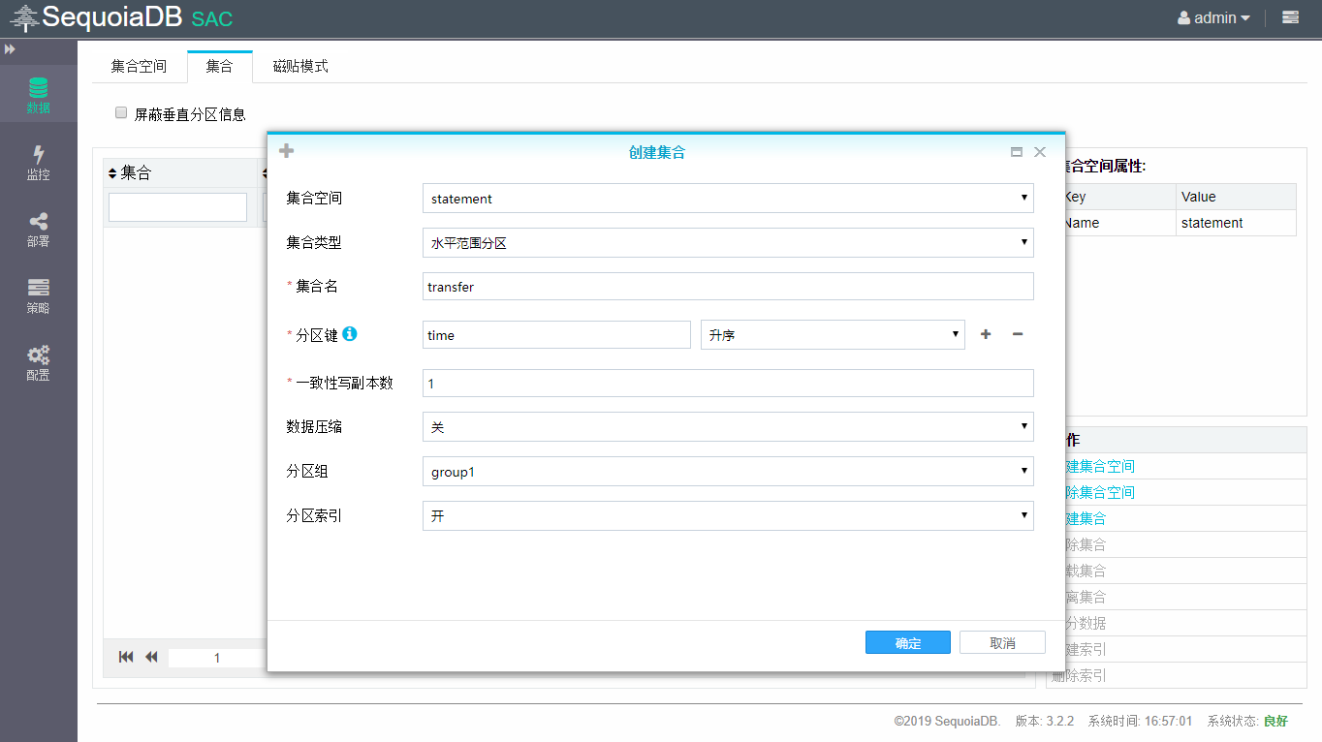Image resolution: width=1322 pixels, height=742 pixels.
Task: Click the 集合名 input containing transfer
Action: [728, 287]
